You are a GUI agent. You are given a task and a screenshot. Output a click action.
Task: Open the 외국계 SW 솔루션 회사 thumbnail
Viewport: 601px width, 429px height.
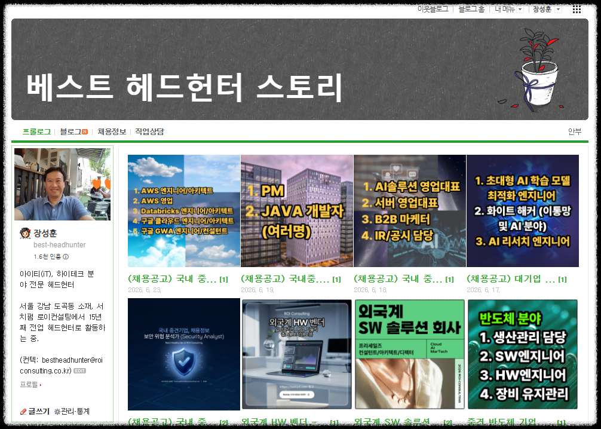(410, 354)
